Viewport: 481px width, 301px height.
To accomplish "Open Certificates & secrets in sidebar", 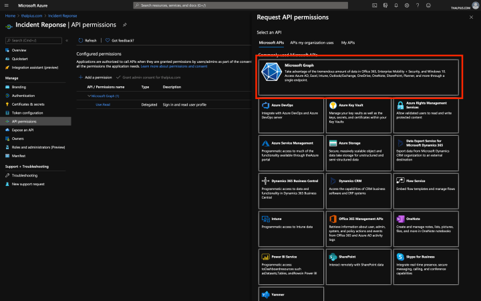I will 28,104.
